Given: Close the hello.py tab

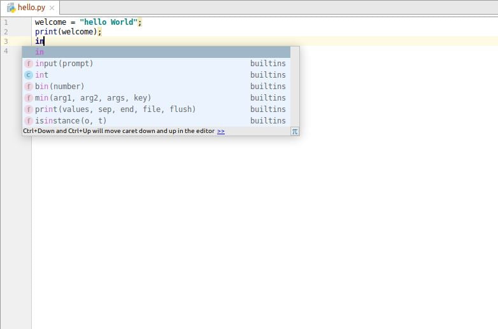Looking at the screenshot, I should point(52,8).
